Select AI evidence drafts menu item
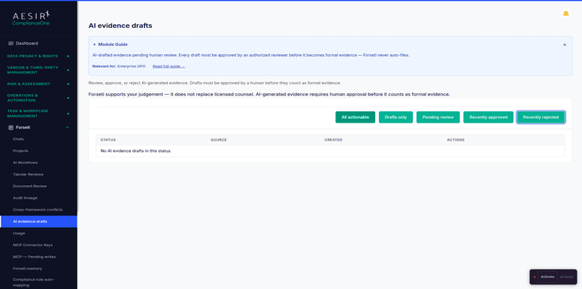Image resolution: width=582 pixels, height=289 pixels. click(38, 221)
